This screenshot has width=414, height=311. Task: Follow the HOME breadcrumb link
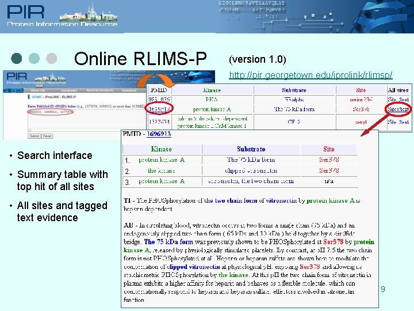point(37,97)
